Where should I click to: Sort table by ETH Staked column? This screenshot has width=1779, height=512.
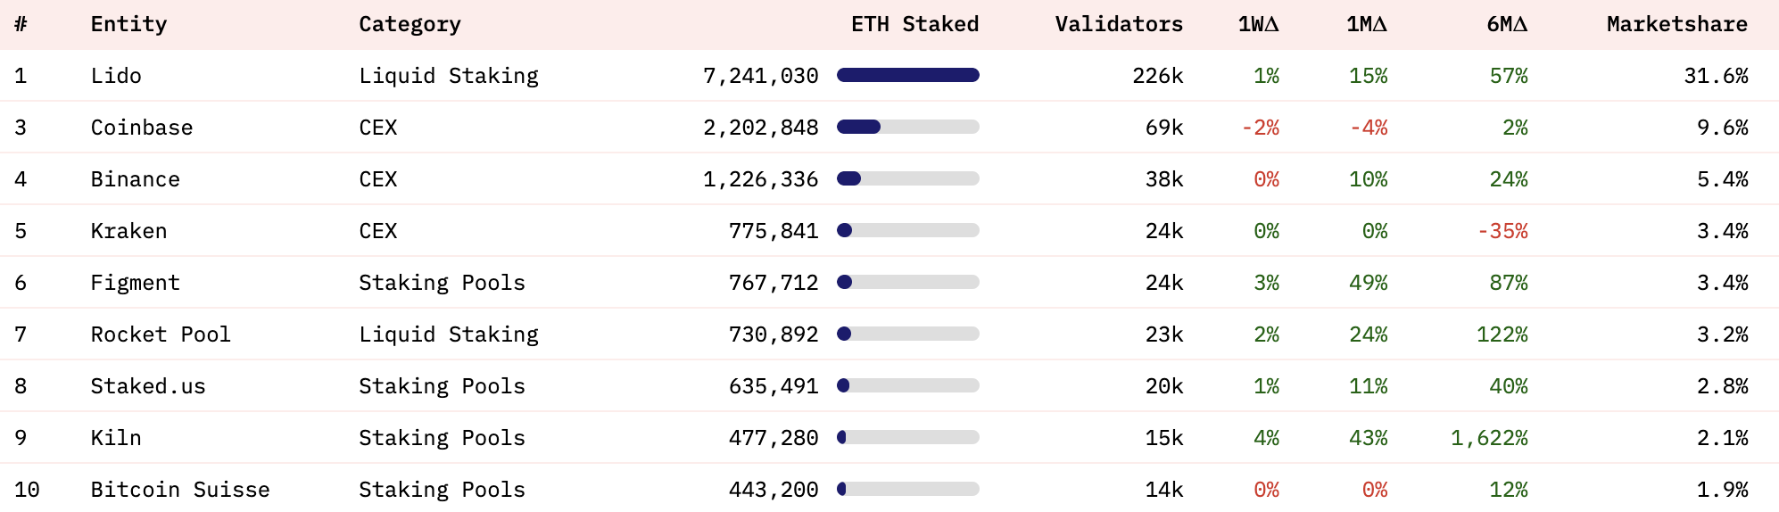click(x=914, y=24)
